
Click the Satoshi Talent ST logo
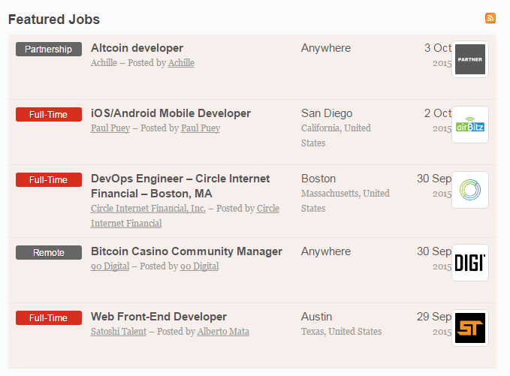click(470, 328)
